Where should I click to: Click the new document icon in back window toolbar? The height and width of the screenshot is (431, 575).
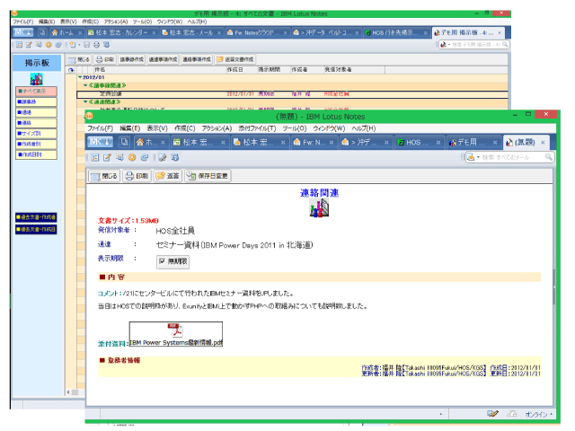[72, 45]
